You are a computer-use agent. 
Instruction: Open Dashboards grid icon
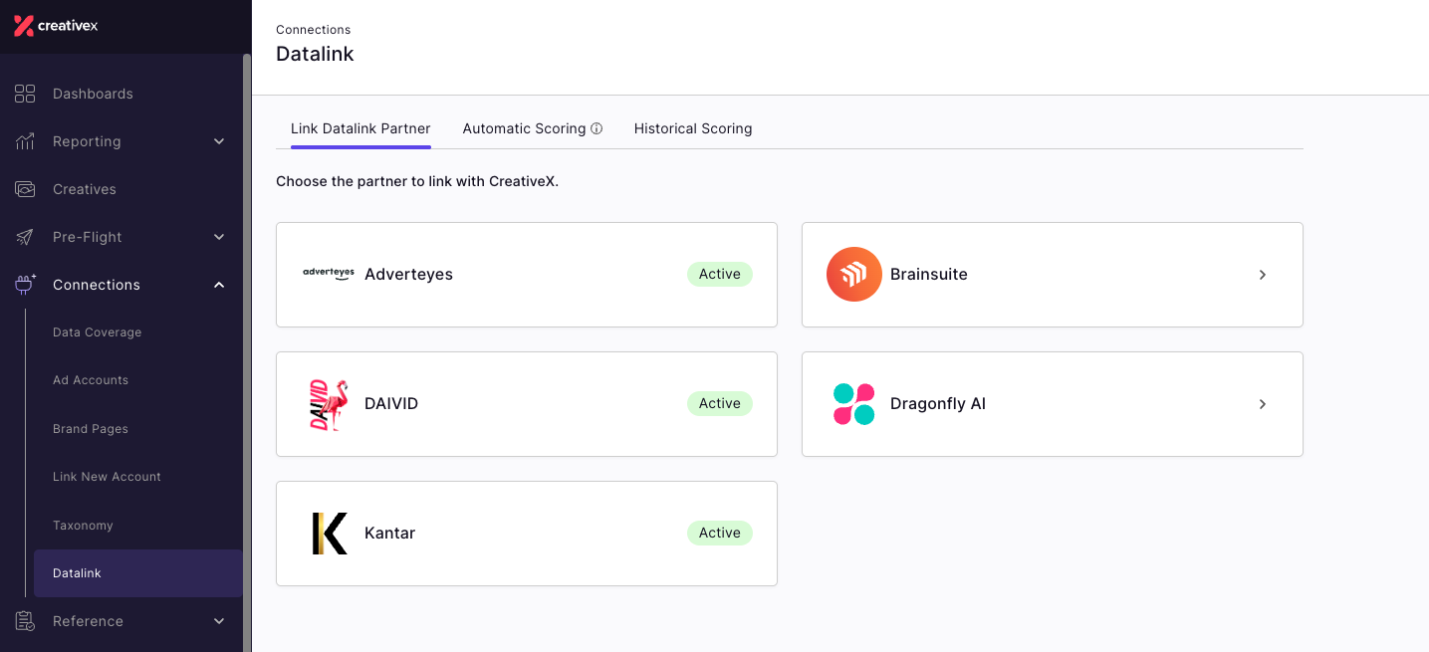coord(25,94)
